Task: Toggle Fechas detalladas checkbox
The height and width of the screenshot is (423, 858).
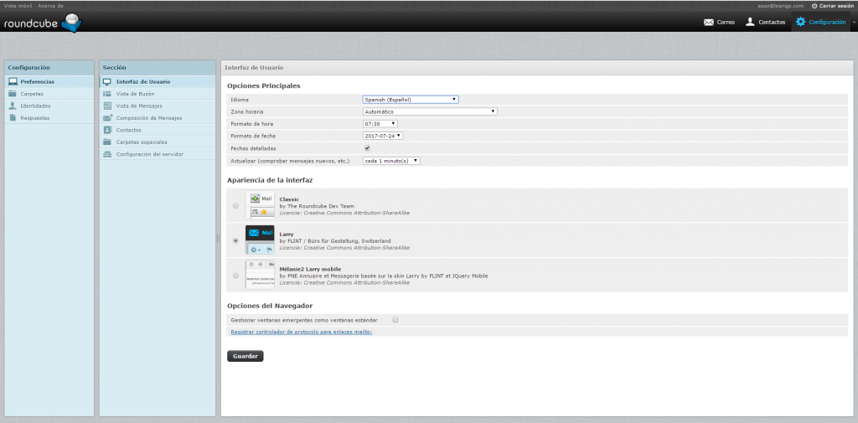Action: 367,148
